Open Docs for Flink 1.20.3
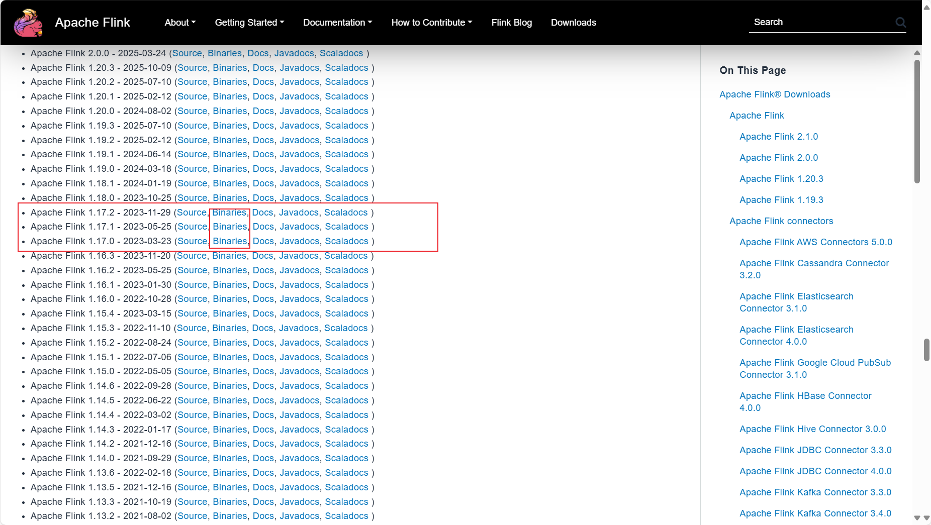 coord(263,68)
